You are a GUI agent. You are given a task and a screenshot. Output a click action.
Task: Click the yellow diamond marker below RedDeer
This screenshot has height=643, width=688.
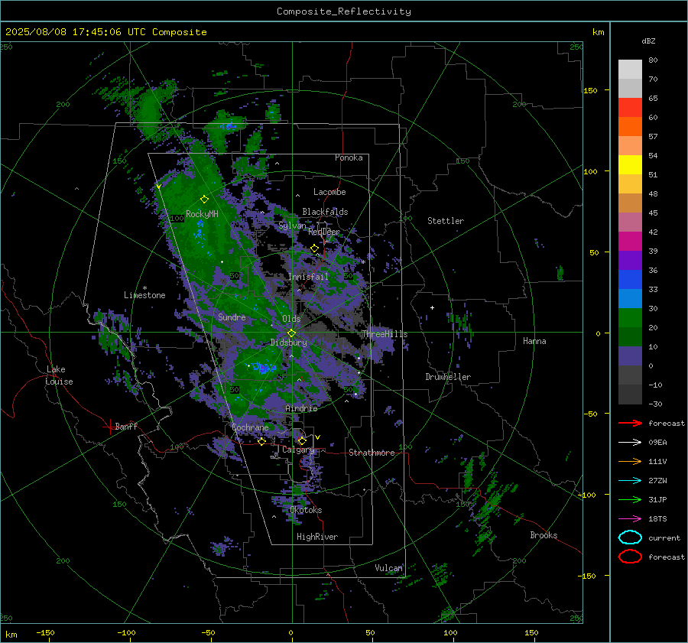coord(315,248)
